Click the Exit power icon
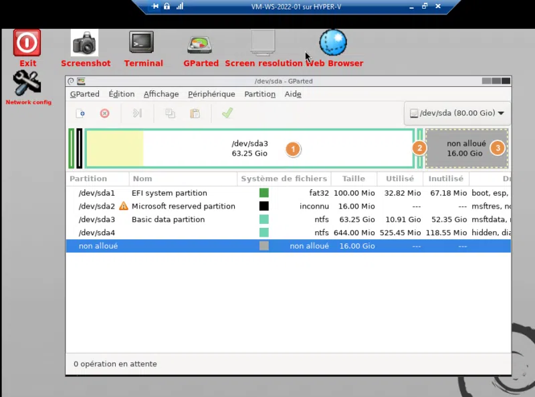Viewport: 535px width, 397px height. 27,43
